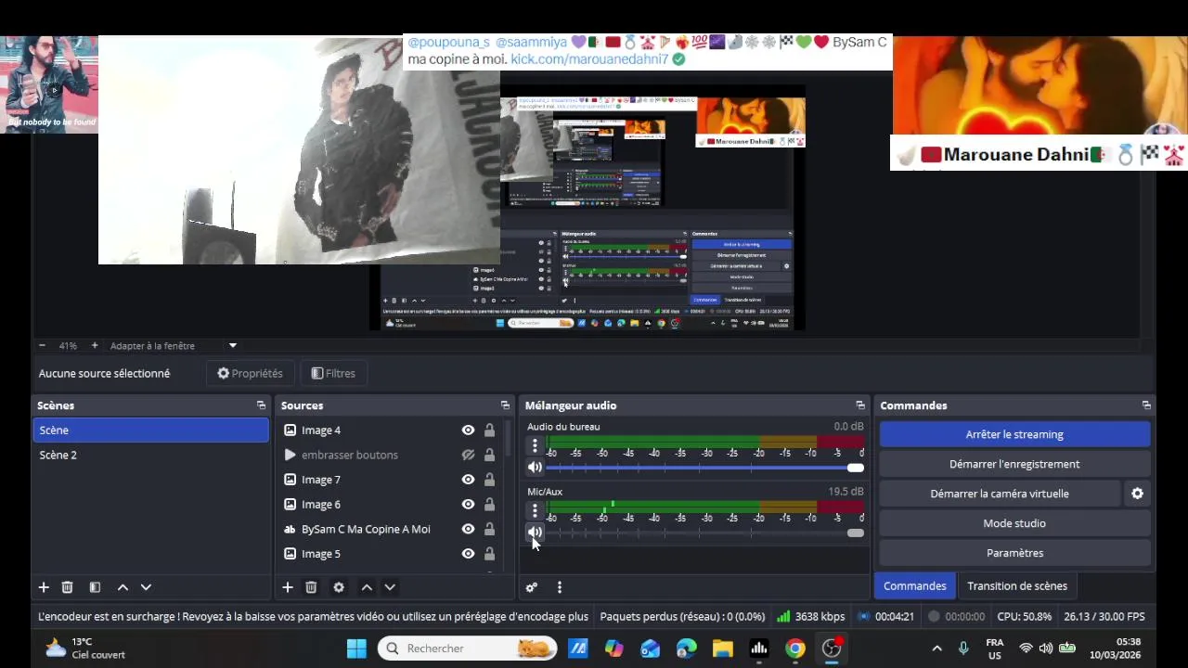Open the audio mixer menu at panel bottom

tap(560, 587)
